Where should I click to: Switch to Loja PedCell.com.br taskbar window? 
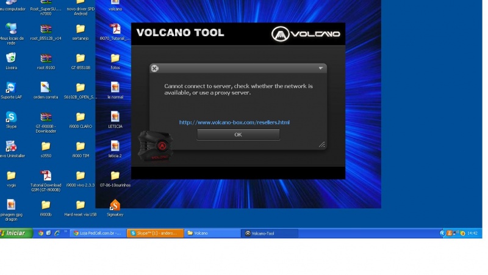(x=98, y=233)
